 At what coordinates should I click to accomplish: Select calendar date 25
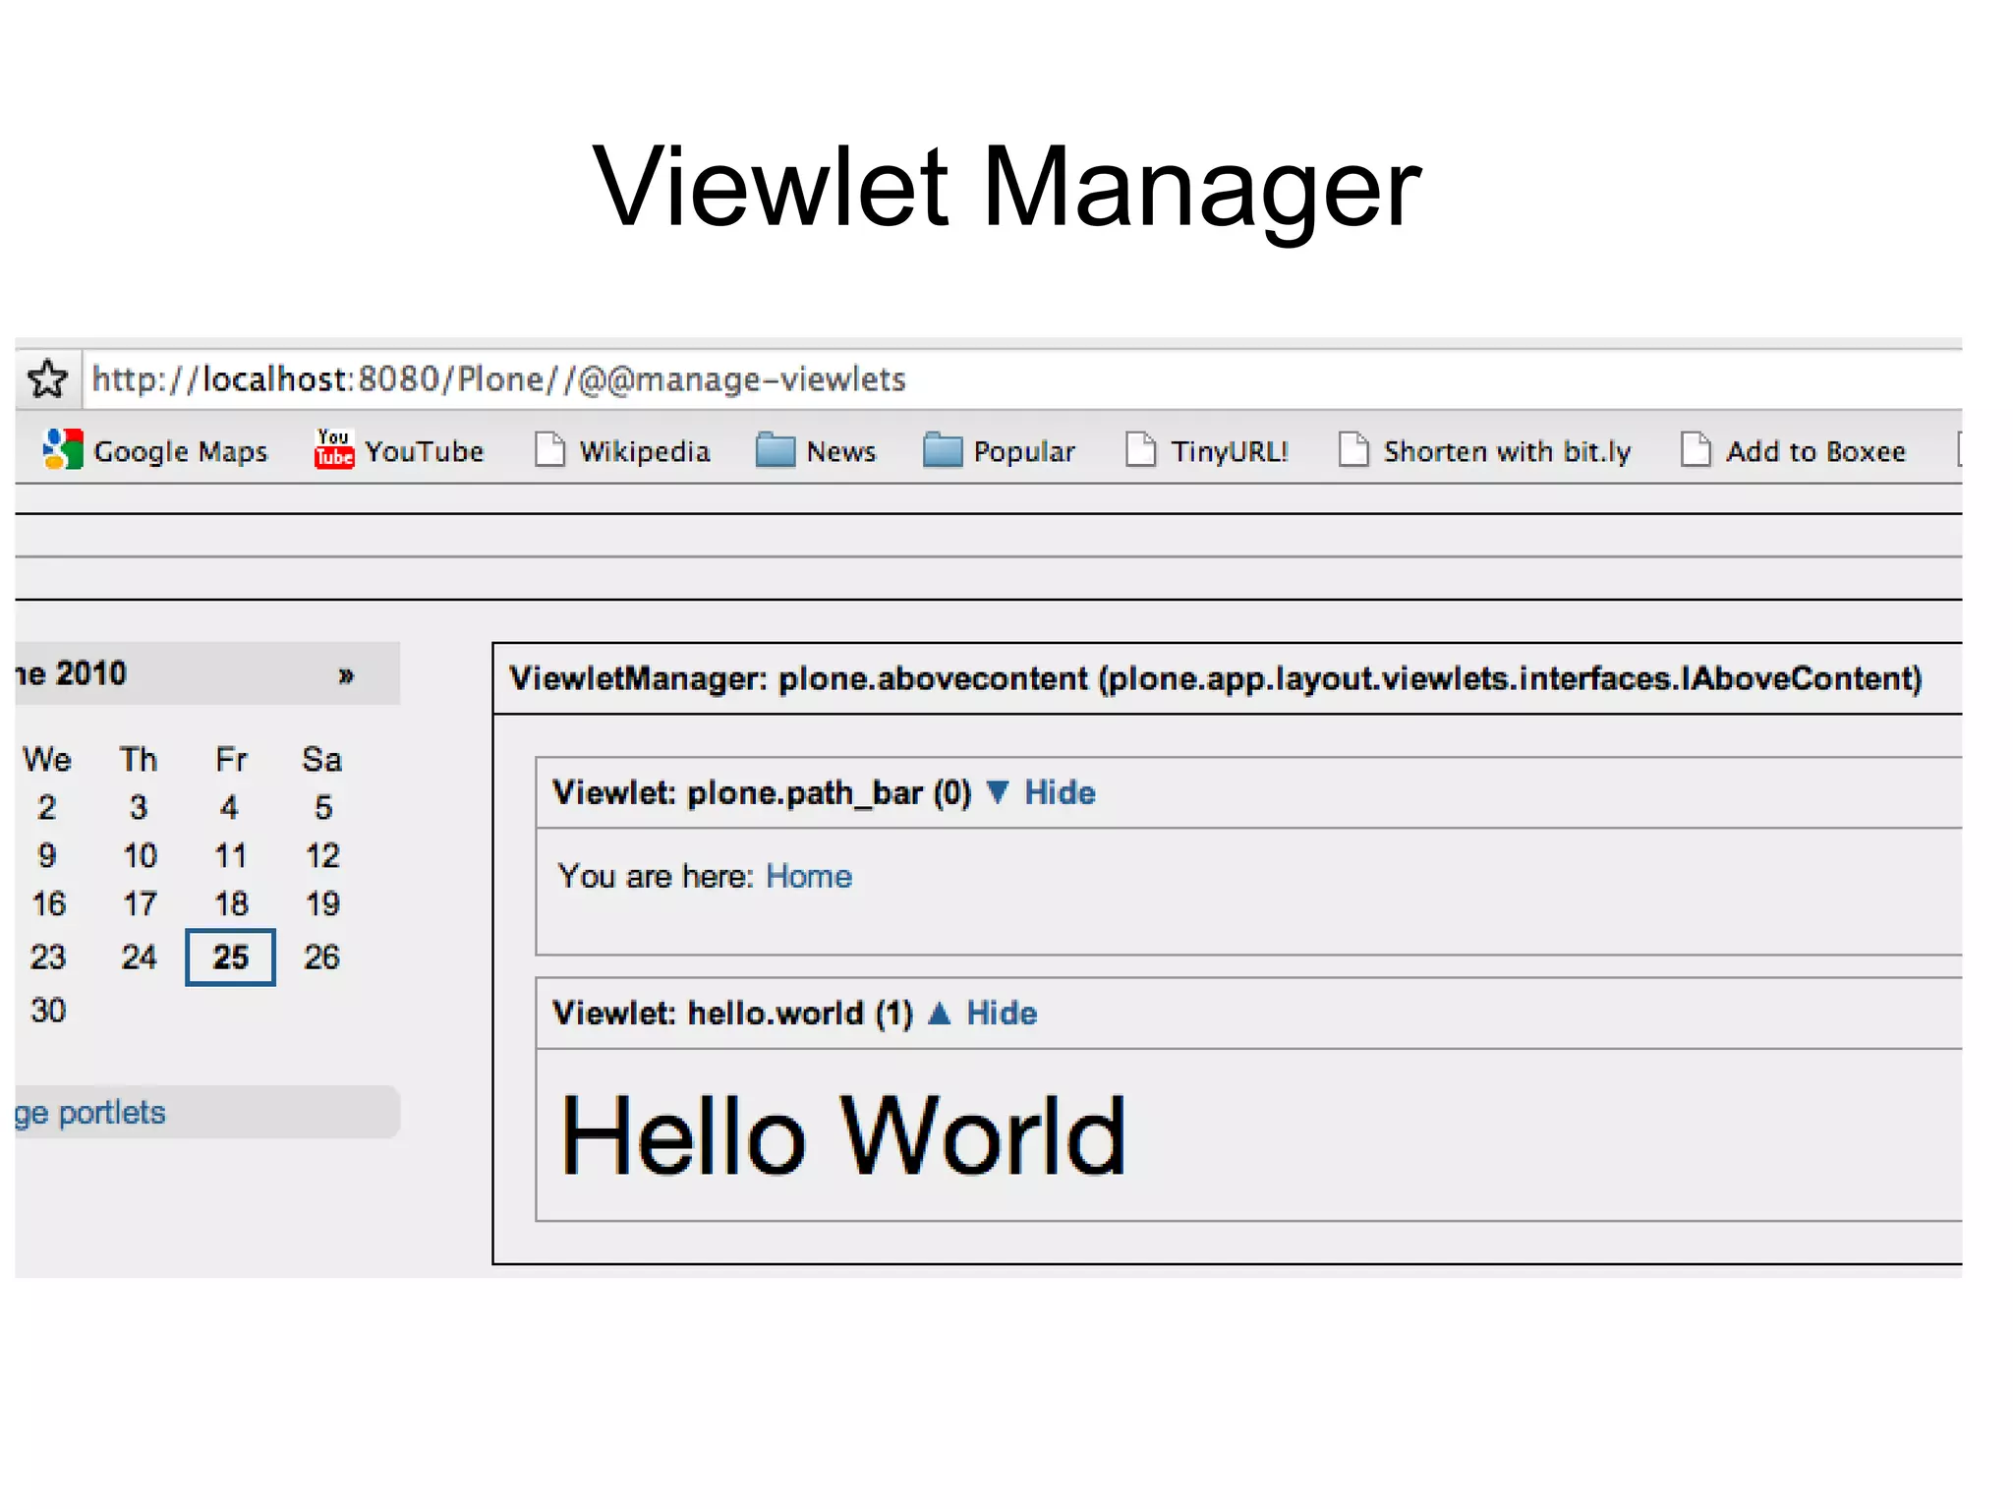pyautogui.click(x=230, y=957)
